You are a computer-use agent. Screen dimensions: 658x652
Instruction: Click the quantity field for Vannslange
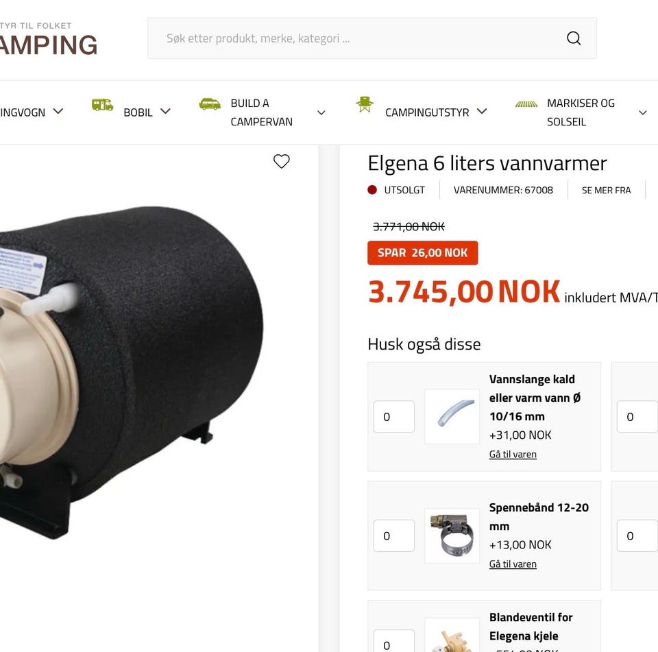coord(394,416)
